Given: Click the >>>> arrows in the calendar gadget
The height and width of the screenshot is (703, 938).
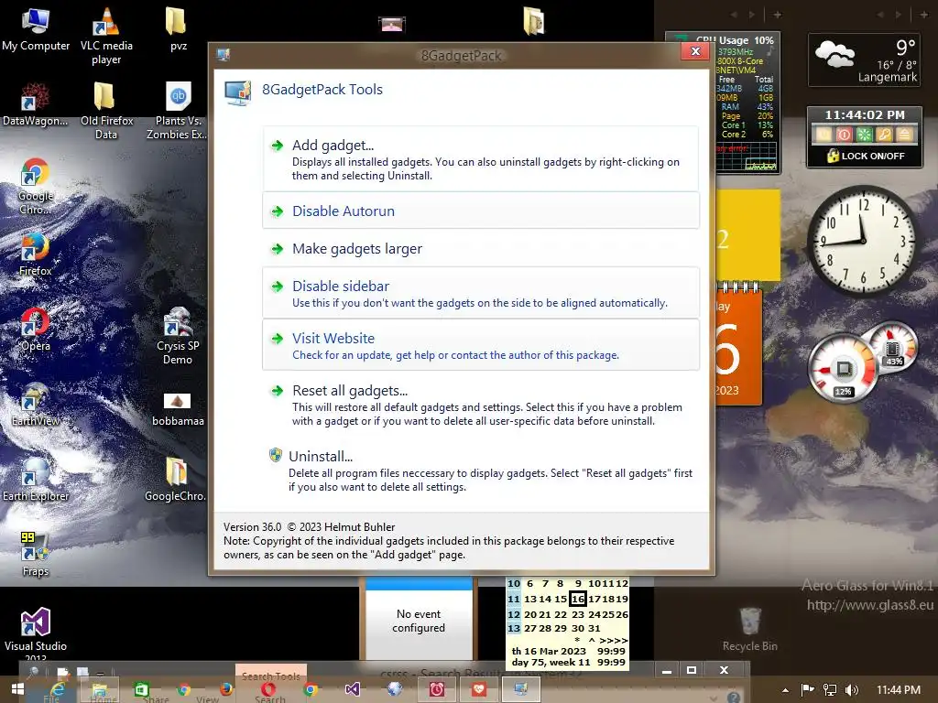Looking at the screenshot, I should coord(613,640).
